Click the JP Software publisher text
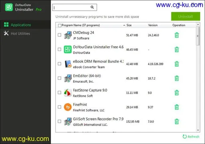 click(x=81, y=38)
